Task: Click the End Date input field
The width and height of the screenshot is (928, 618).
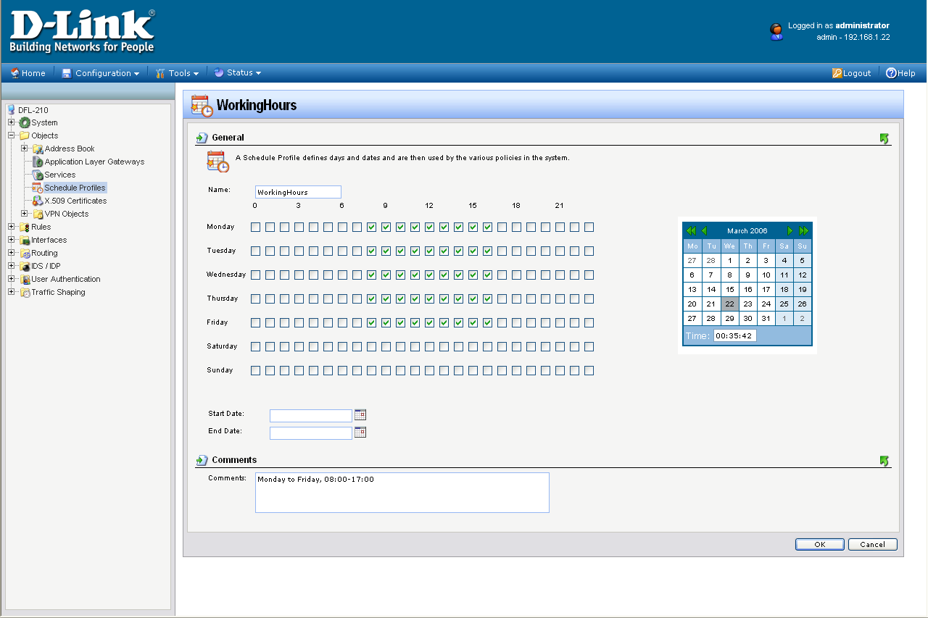Action: 311,433
